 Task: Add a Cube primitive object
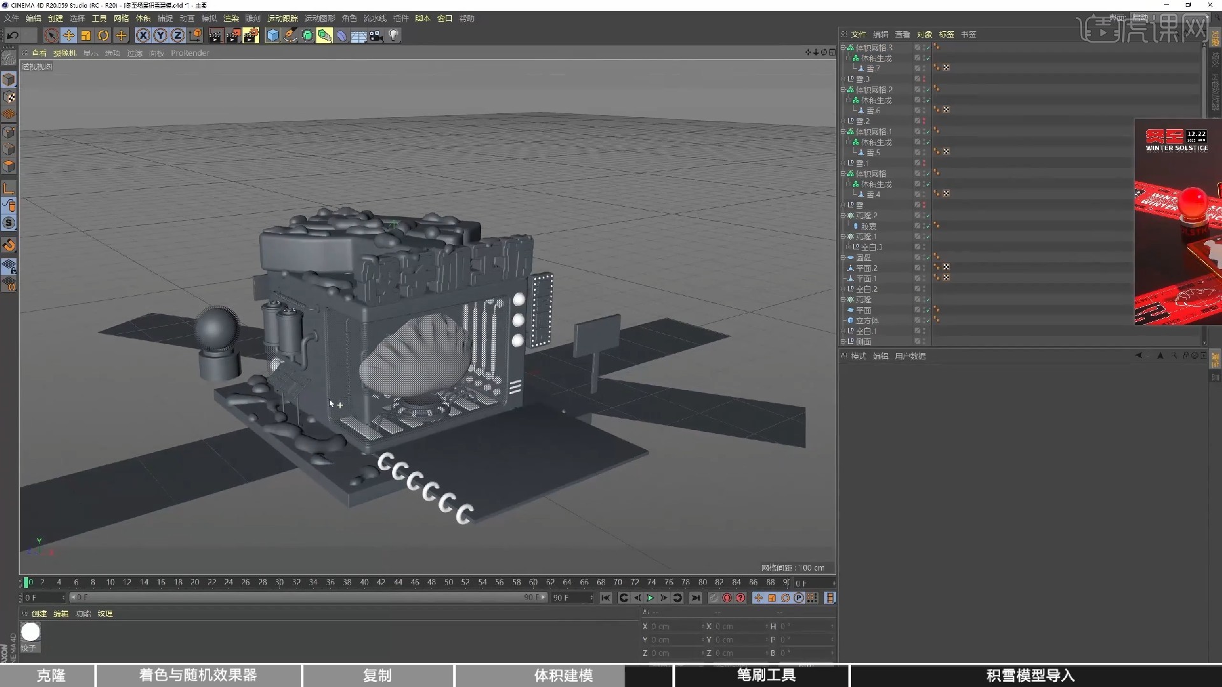tap(272, 36)
